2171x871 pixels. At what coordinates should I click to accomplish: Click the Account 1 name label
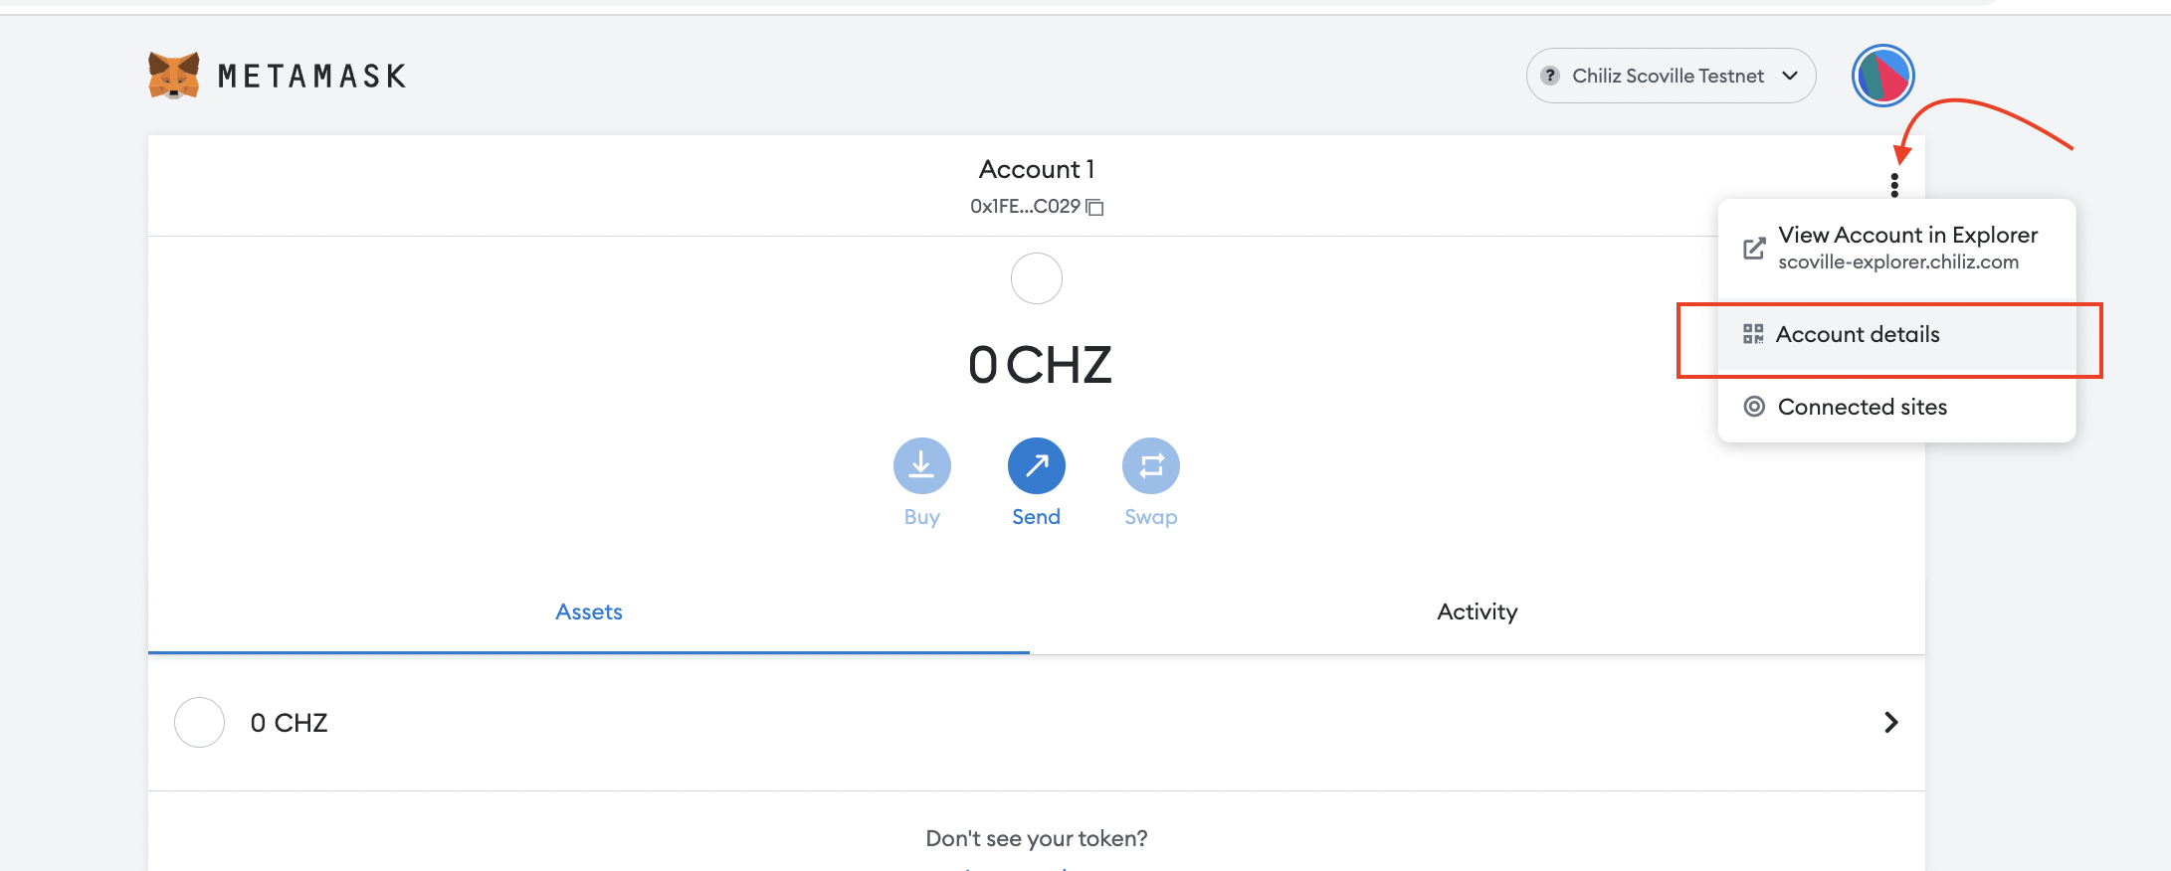(1036, 169)
